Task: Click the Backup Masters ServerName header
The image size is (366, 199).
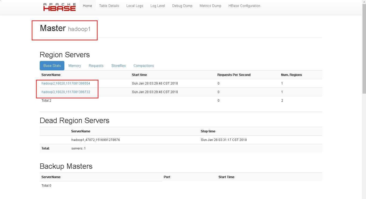Action: click(x=51, y=177)
